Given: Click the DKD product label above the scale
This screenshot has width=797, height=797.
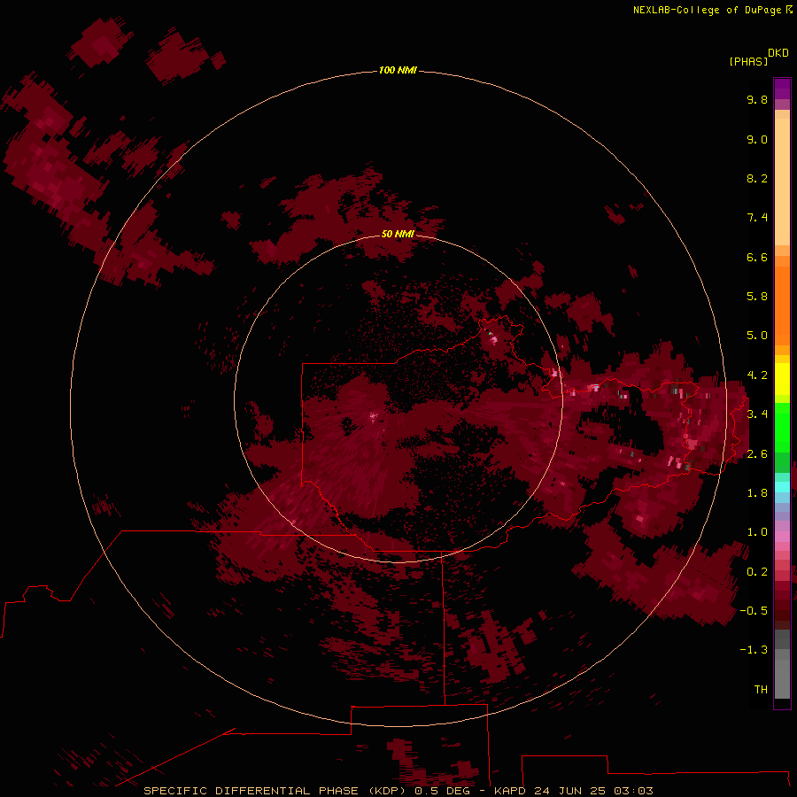Looking at the screenshot, I should pyautogui.click(x=778, y=53).
